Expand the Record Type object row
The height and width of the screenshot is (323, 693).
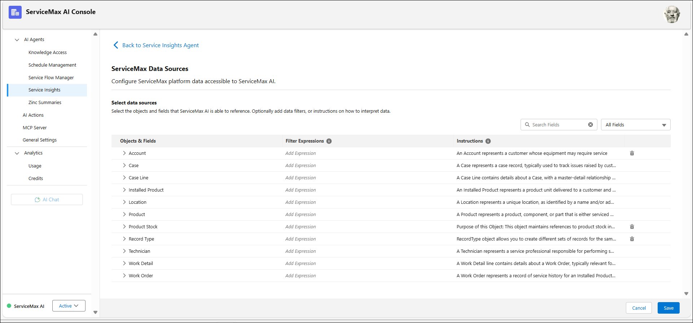tap(124, 239)
